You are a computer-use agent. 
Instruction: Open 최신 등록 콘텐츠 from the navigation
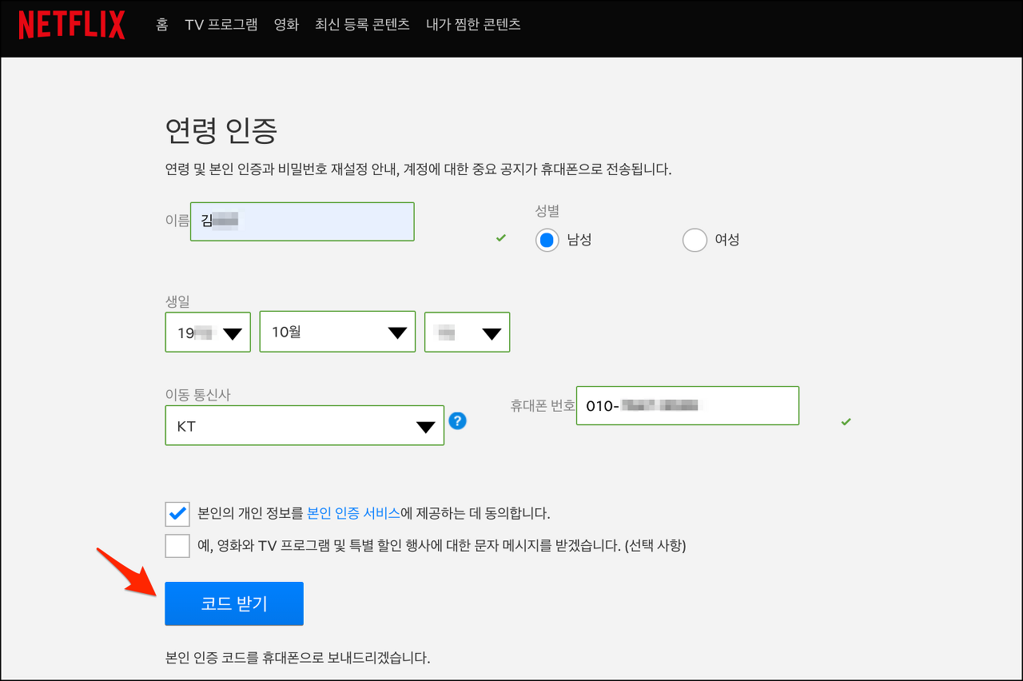point(362,24)
